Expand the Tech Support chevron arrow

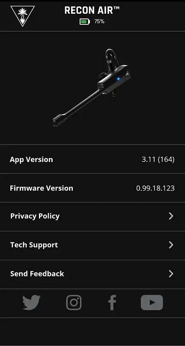[x=171, y=245]
